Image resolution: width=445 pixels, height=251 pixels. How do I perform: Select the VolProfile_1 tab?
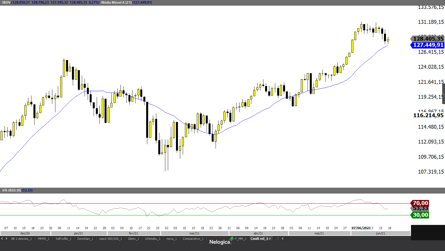63,239
